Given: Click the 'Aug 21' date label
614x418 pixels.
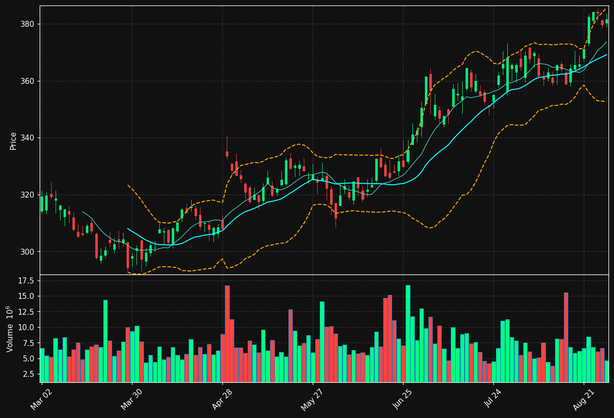Looking at the screenshot, I should click(584, 400).
